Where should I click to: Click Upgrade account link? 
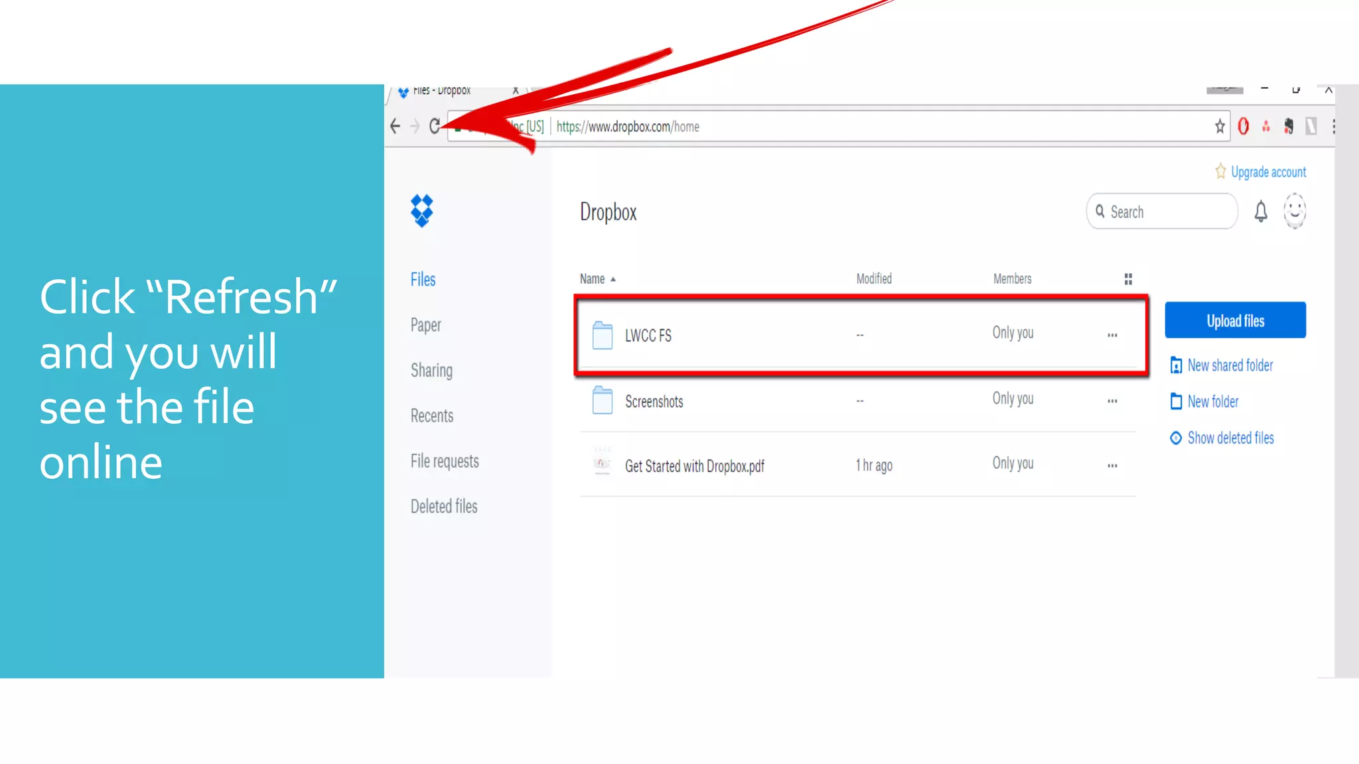[x=1261, y=172]
